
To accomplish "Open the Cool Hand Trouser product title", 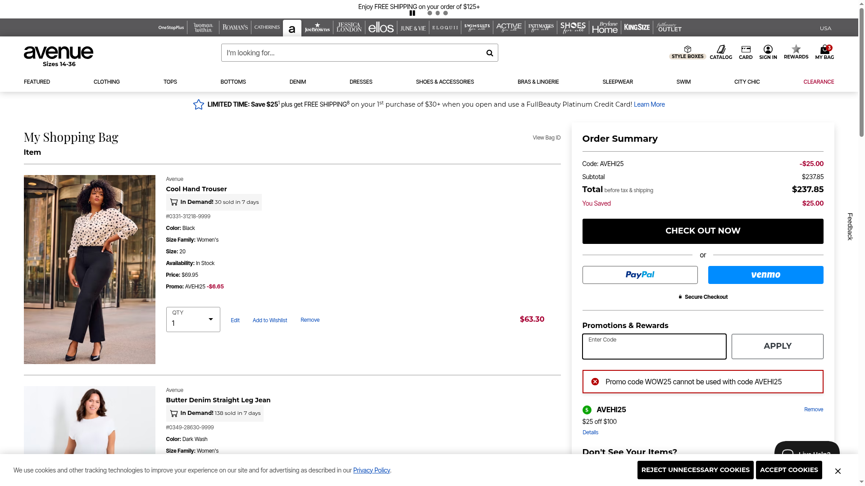I will pos(196,189).
